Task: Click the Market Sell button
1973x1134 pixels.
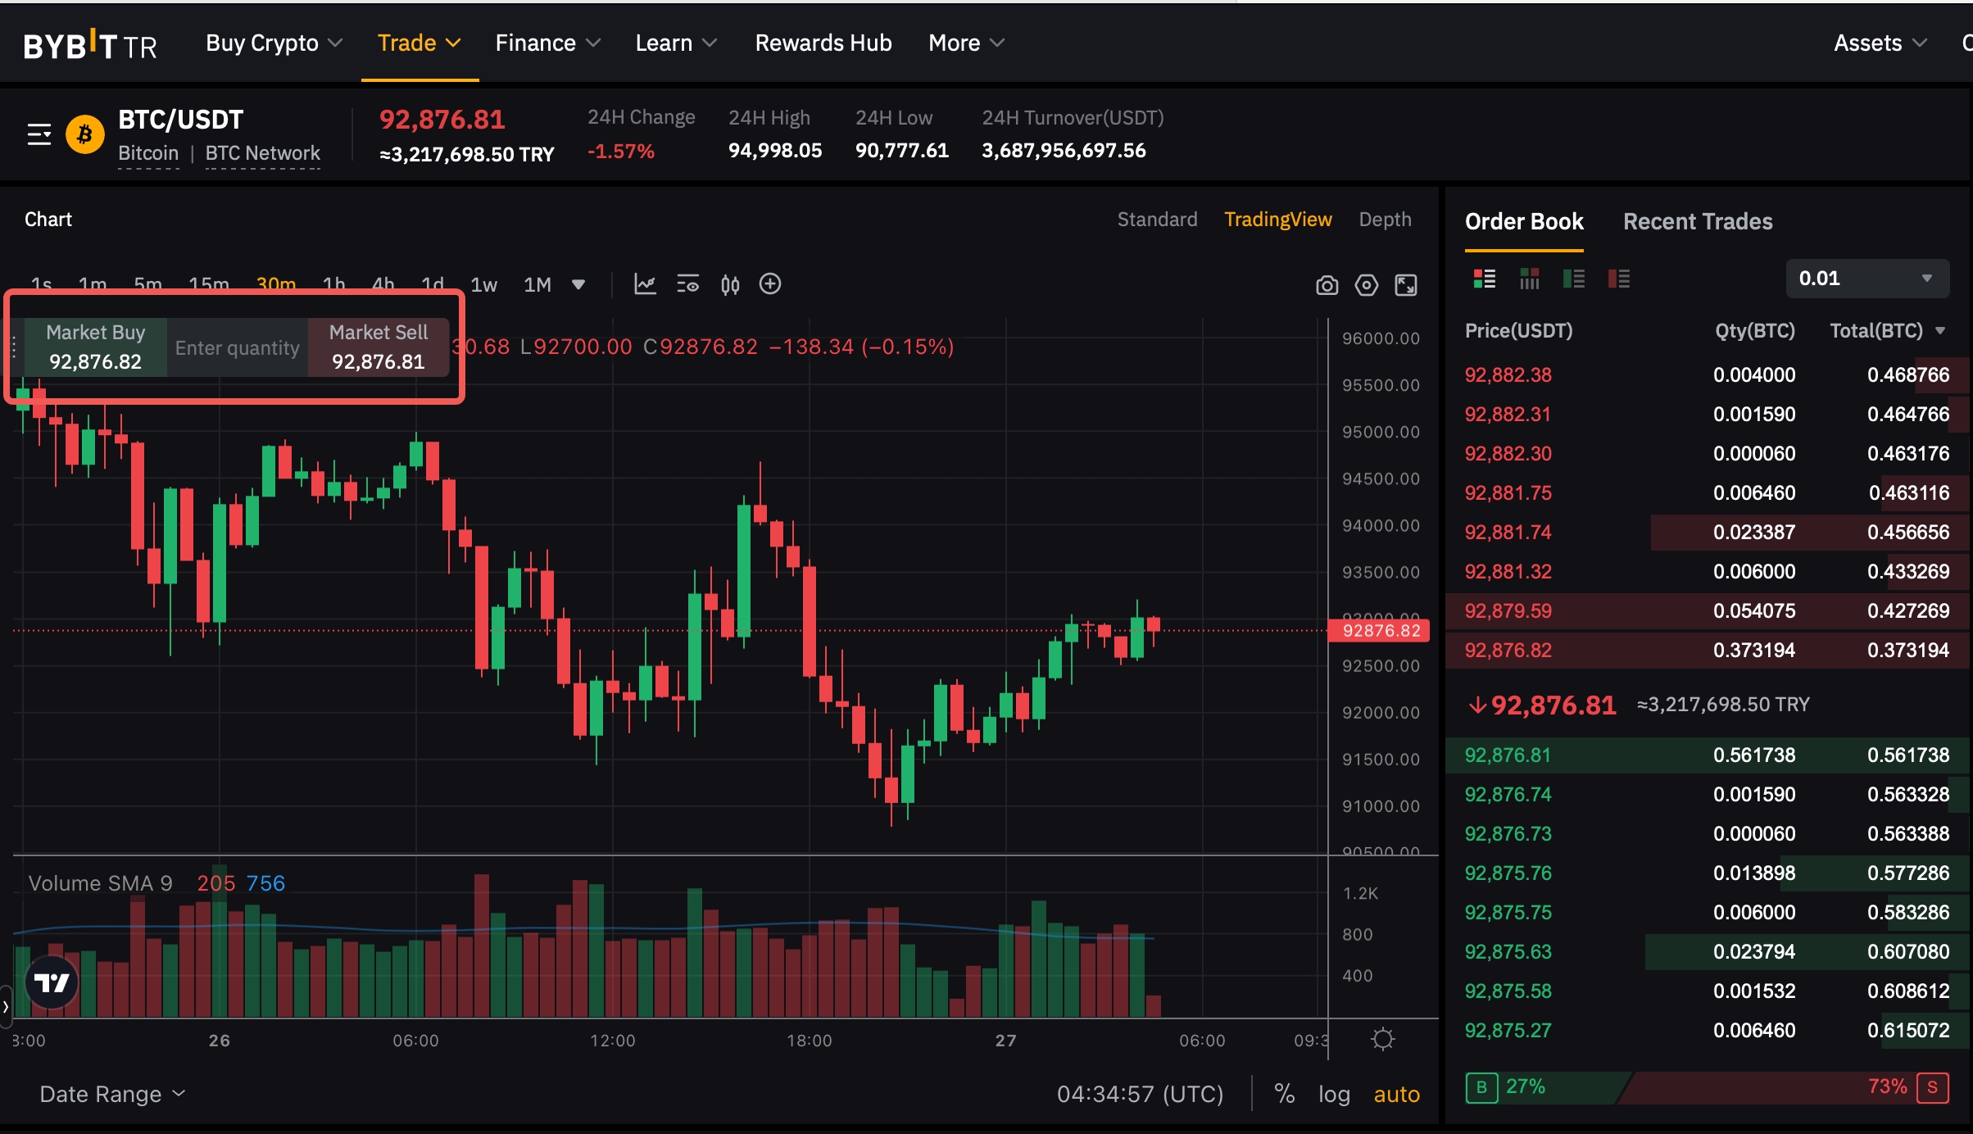Action: point(378,347)
